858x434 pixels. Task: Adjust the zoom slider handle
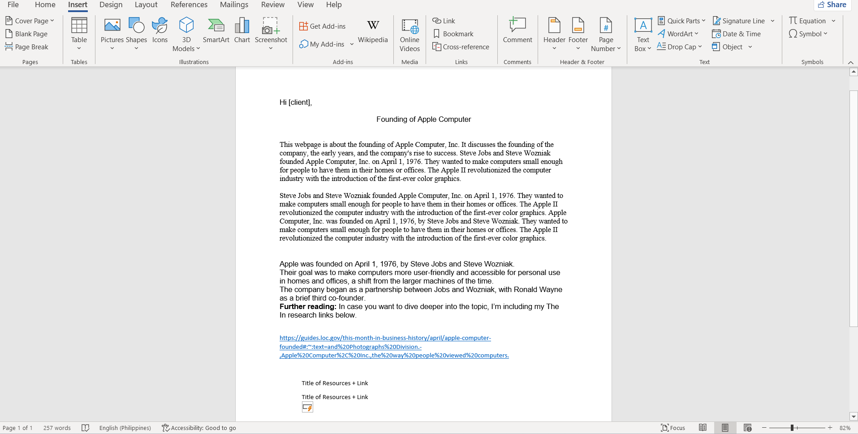pyautogui.click(x=792, y=428)
